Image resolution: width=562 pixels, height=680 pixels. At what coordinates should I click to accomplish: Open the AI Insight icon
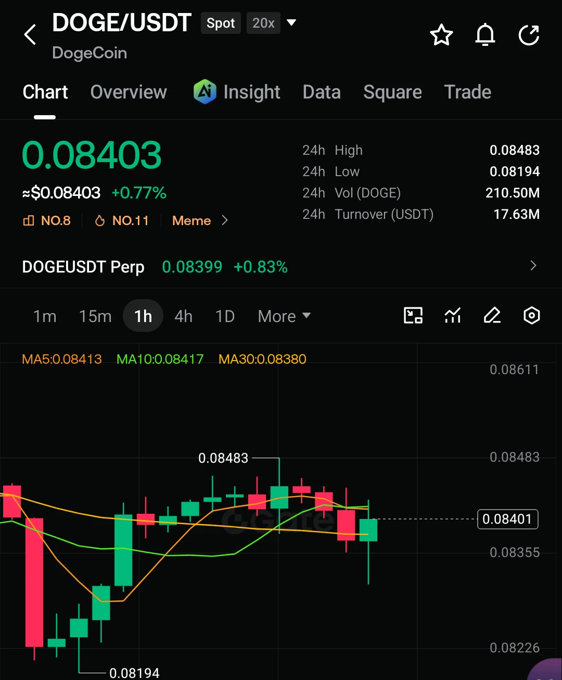(x=205, y=92)
